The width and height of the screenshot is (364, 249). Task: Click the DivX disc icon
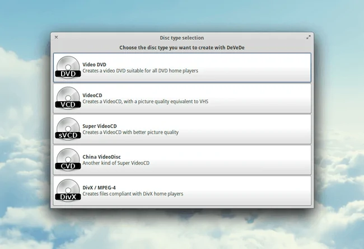click(68, 190)
